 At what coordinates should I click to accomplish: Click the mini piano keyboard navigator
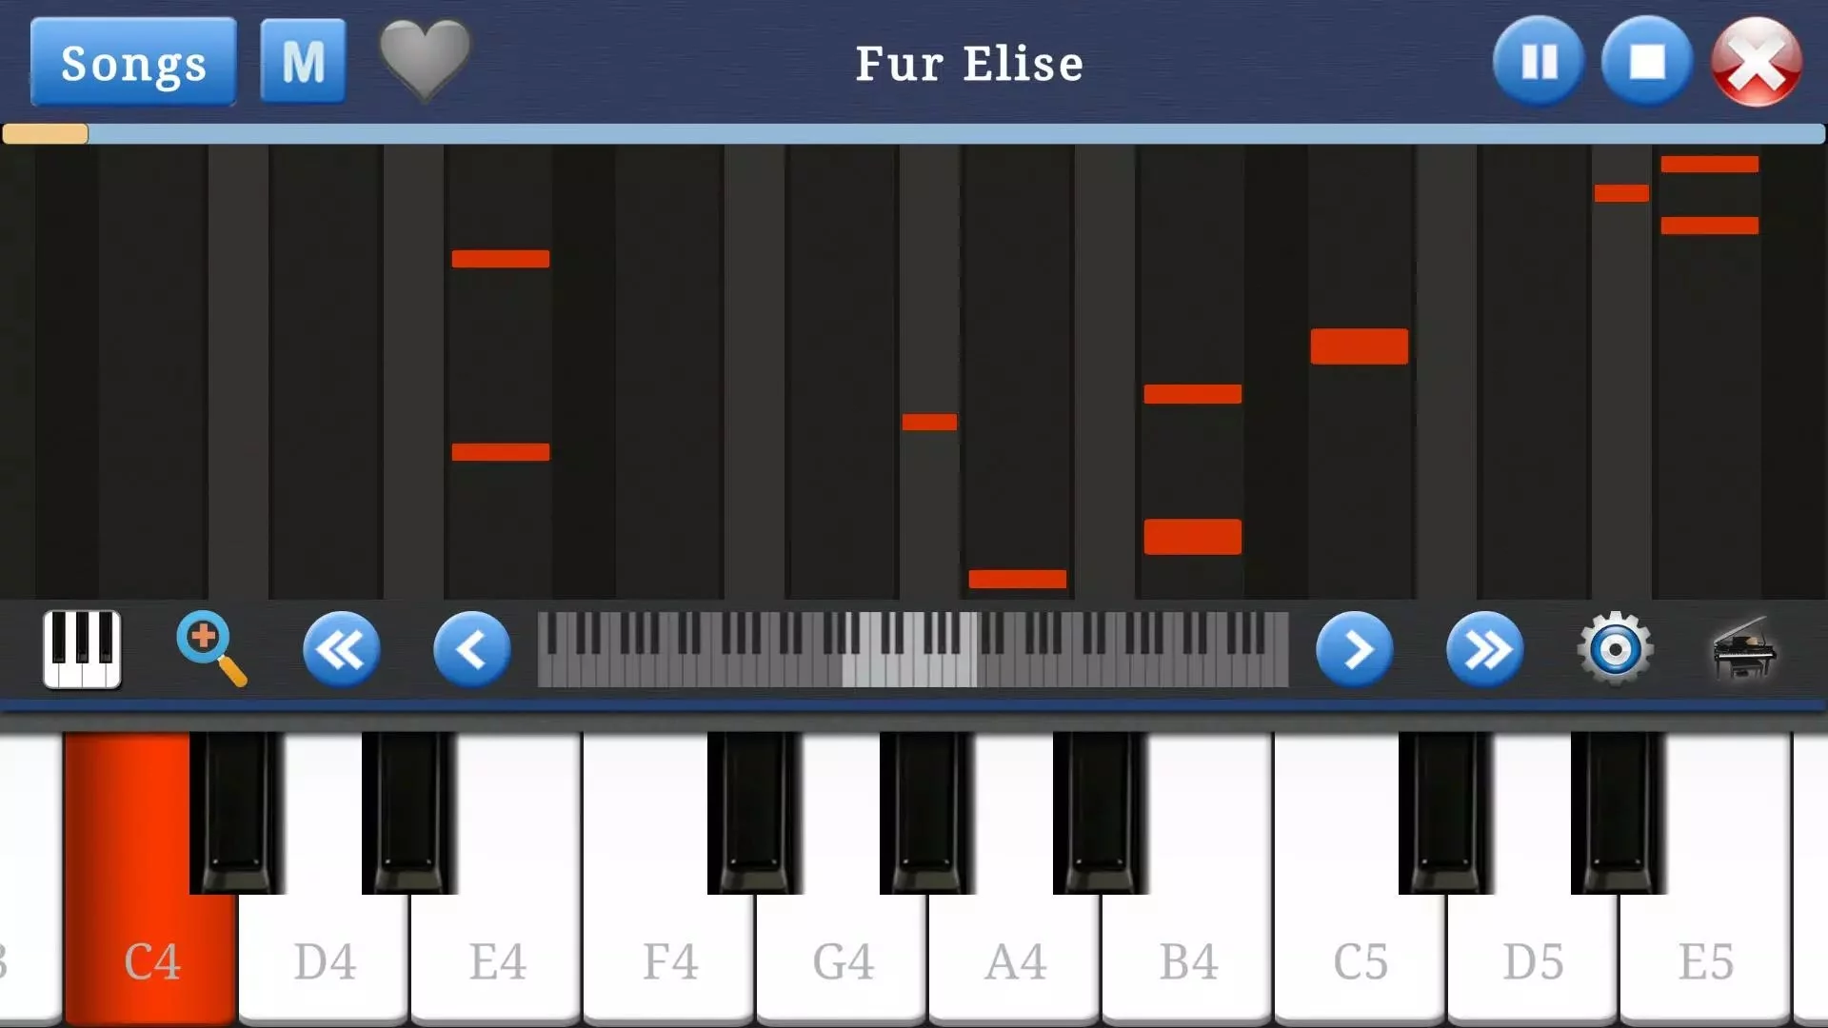(x=913, y=649)
